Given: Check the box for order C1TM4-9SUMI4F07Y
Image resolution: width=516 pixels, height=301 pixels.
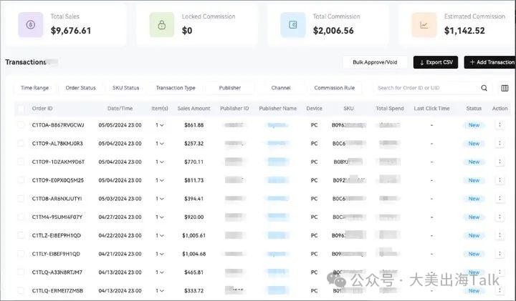Looking at the screenshot, I should (x=21, y=217).
